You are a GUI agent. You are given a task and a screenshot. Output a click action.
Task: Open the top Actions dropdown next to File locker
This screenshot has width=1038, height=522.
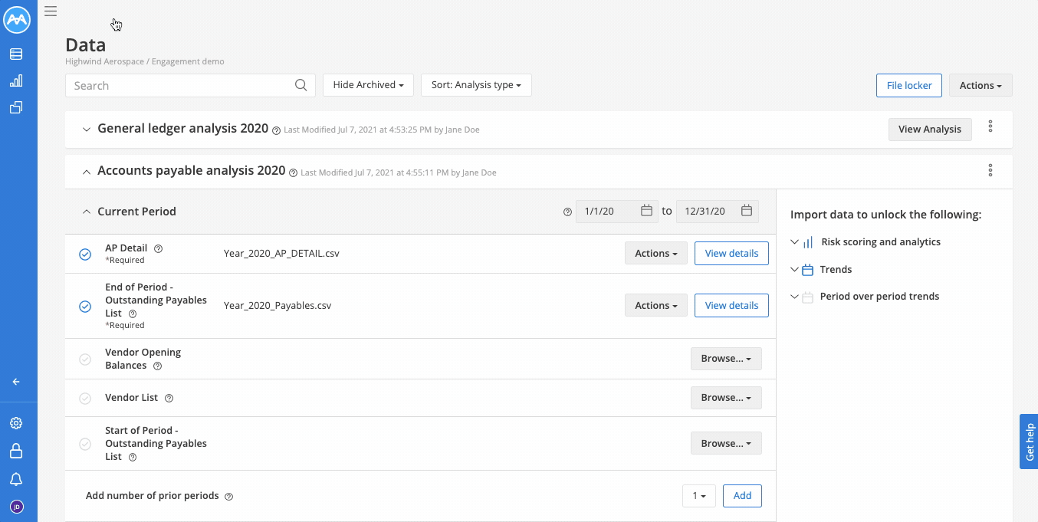(x=981, y=85)
